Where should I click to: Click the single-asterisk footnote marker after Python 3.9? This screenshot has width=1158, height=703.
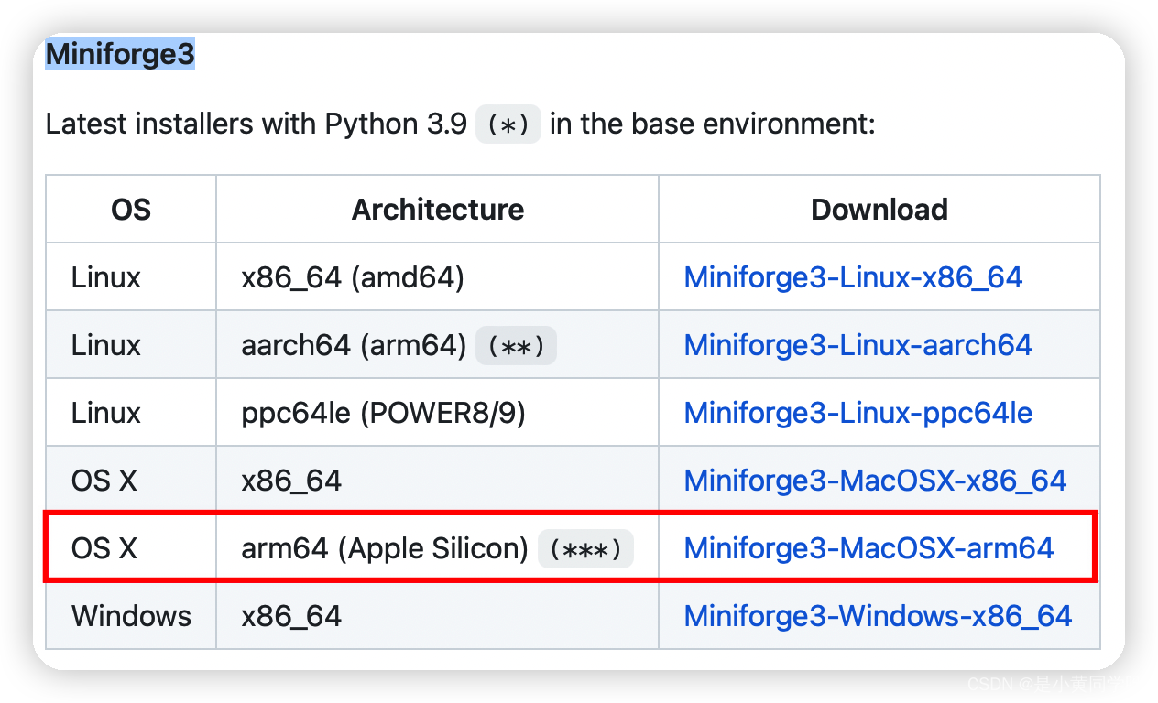point(508,124)
